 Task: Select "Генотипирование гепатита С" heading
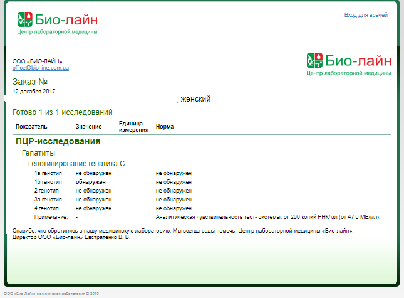tap(76, 164)
